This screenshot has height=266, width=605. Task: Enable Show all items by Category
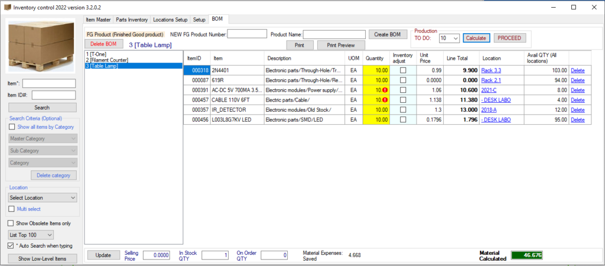tap(12, 126)
